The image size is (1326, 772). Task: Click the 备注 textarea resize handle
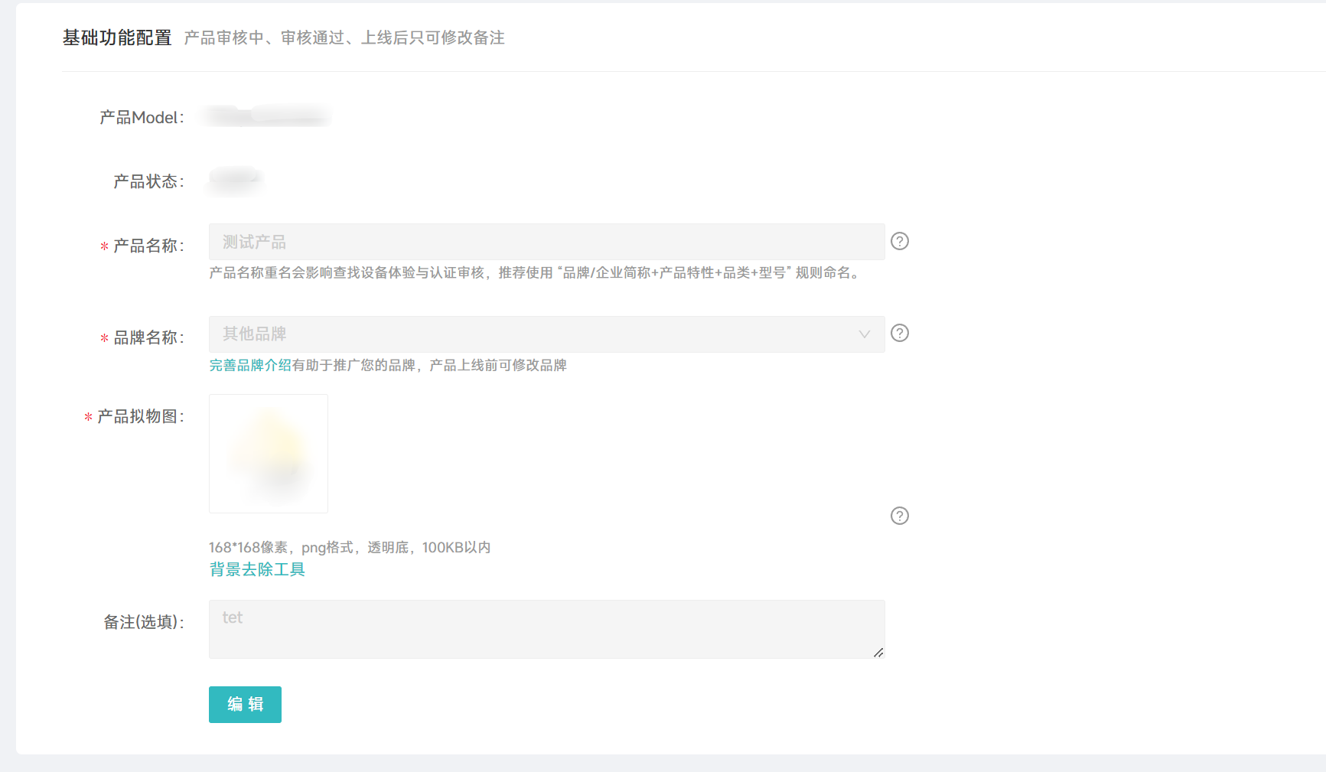[878, 653]
